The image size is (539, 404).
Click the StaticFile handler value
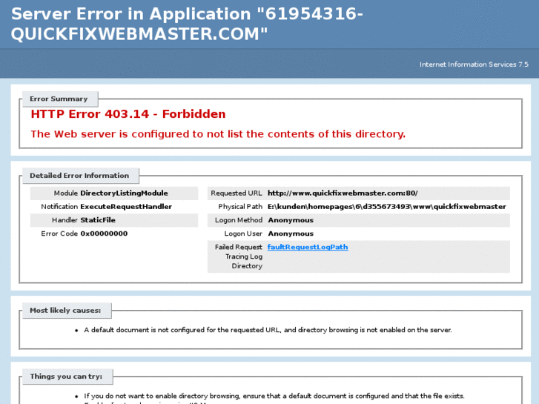[98, 220]
